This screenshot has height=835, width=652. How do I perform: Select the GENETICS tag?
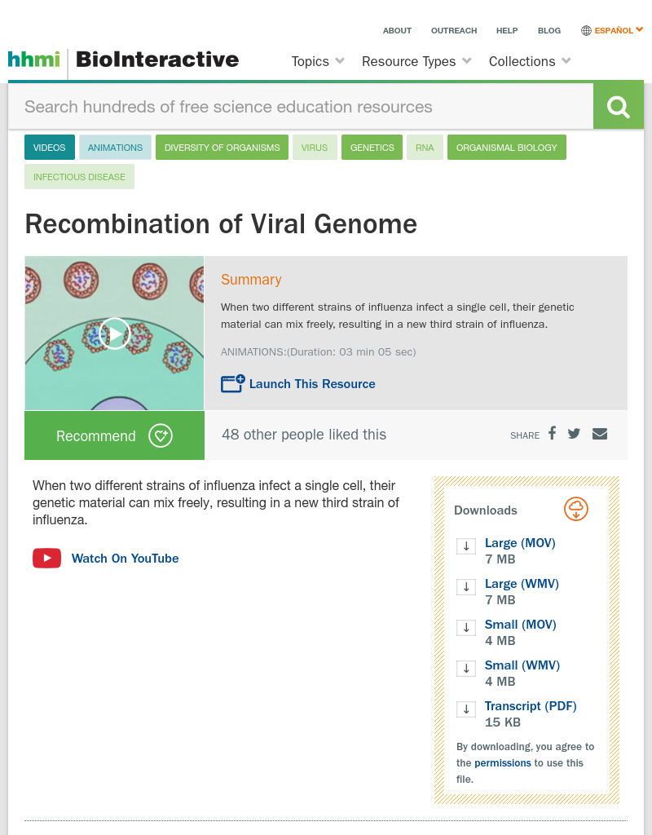372,148
